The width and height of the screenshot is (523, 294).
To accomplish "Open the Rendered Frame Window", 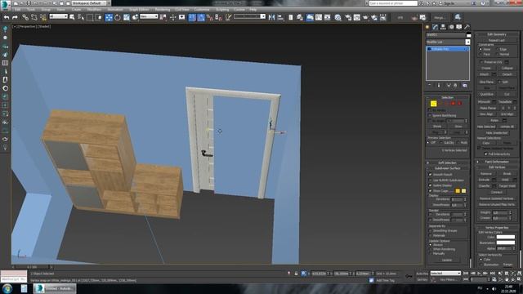I will click(x=357, y=17).
